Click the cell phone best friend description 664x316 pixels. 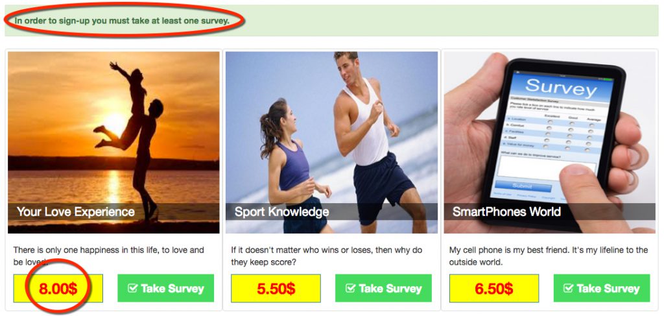549,256
